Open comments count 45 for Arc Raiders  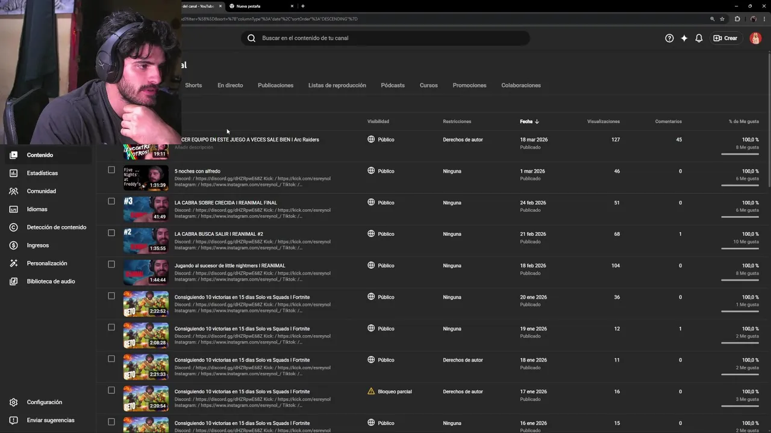click(x=679, y=140)
